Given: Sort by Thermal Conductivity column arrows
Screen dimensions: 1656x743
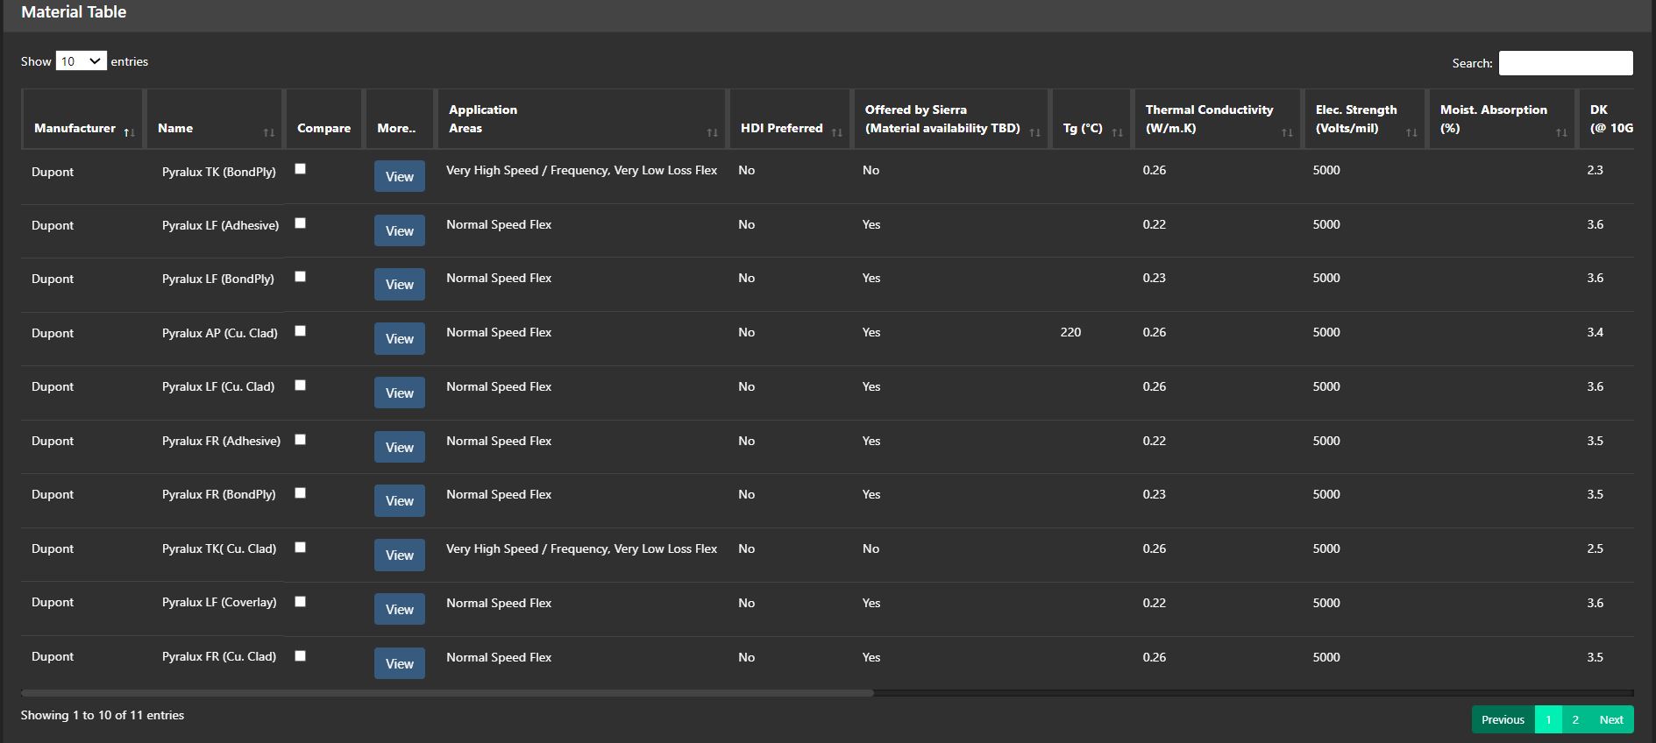Looking at the screenshot, I should [x=1287, y=132].
